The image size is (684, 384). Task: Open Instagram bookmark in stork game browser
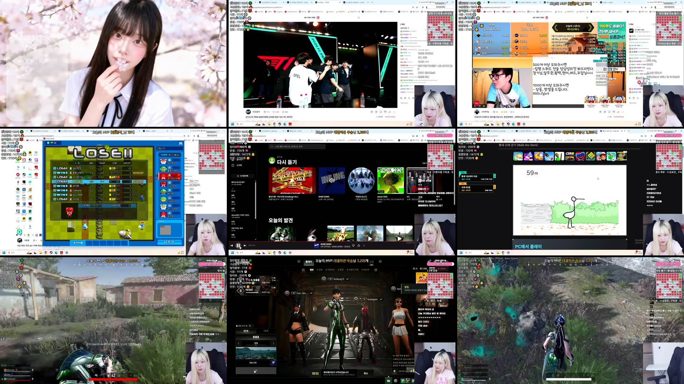coord(507,140)
